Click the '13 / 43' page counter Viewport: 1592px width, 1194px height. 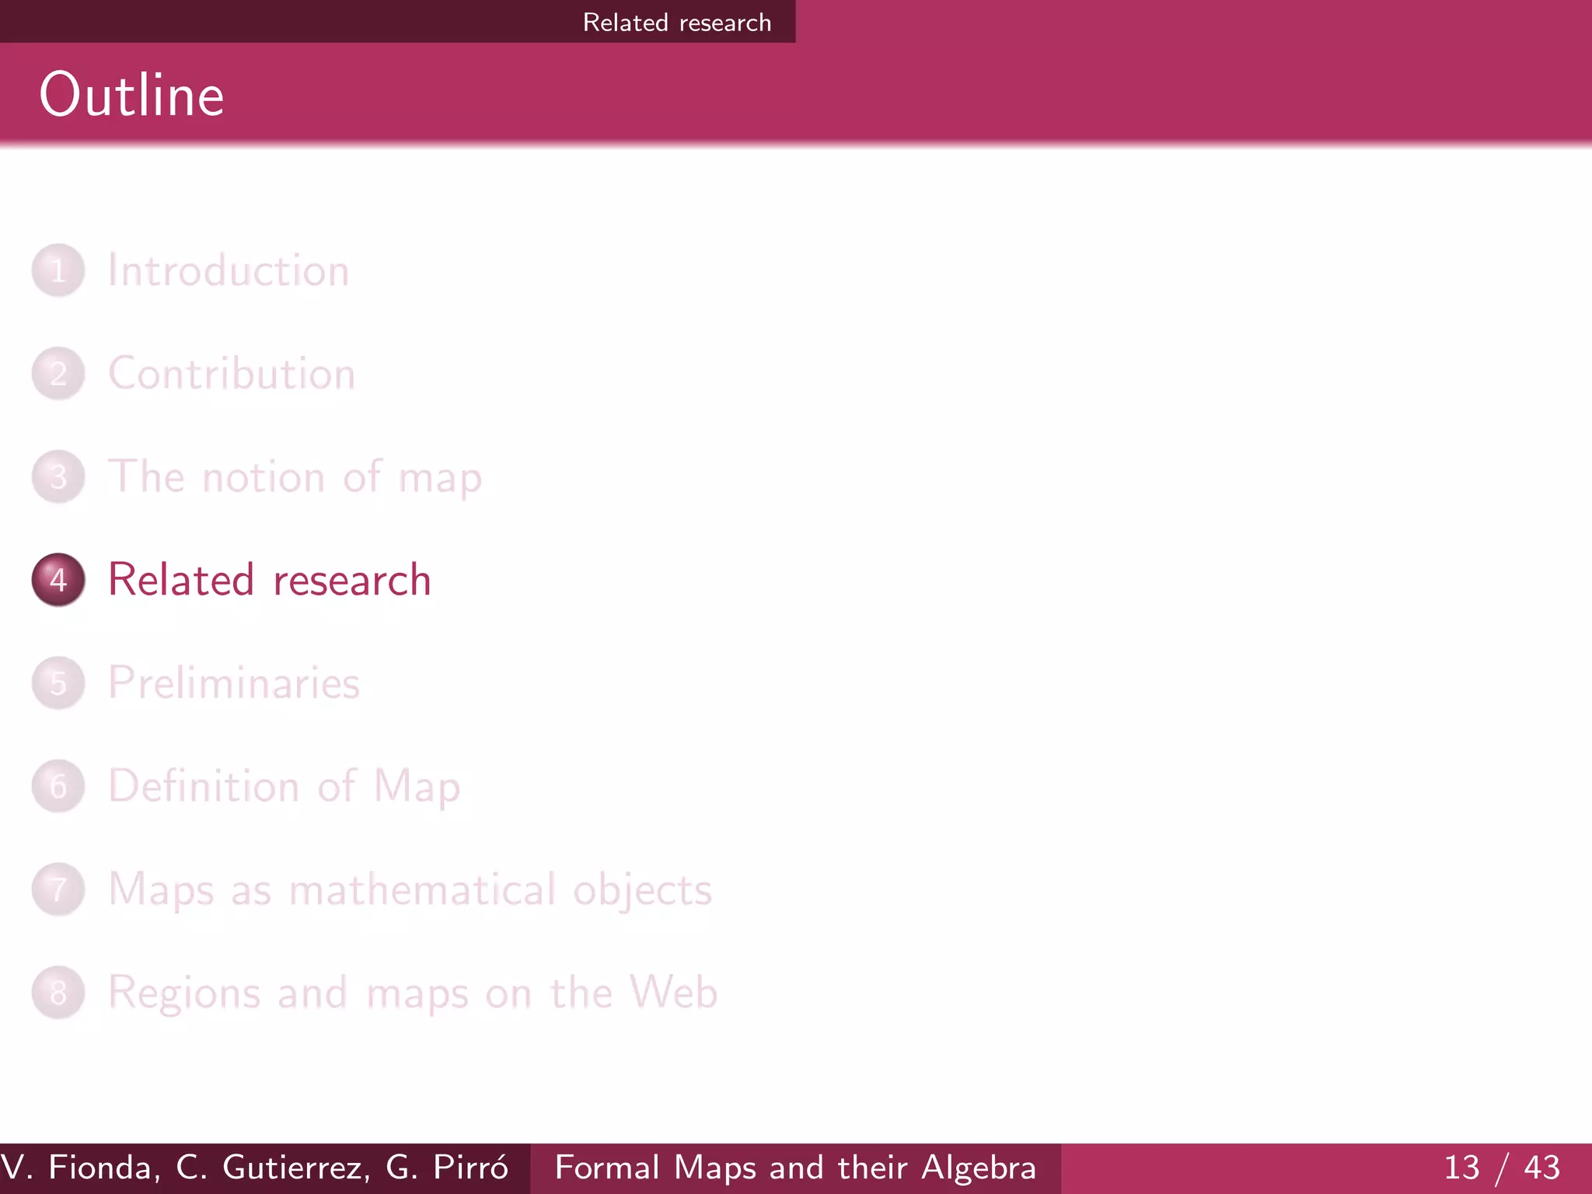coord(1502,1168)
